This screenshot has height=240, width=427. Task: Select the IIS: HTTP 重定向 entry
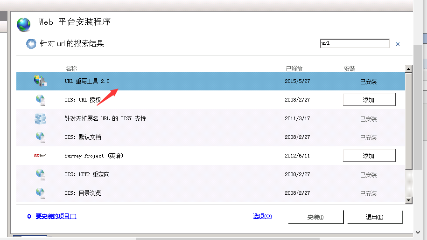tap(210, 174)
